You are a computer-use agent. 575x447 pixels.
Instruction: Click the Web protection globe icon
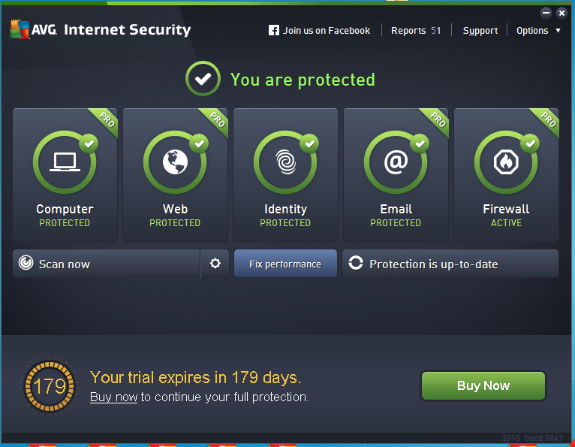pyautogui.click(x=175, y=162)
